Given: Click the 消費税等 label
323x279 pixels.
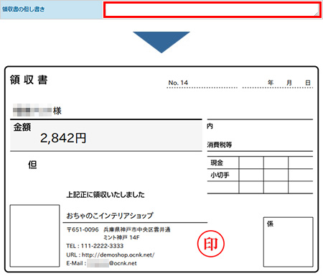Looking at the screenshot, I should point(220,145).
